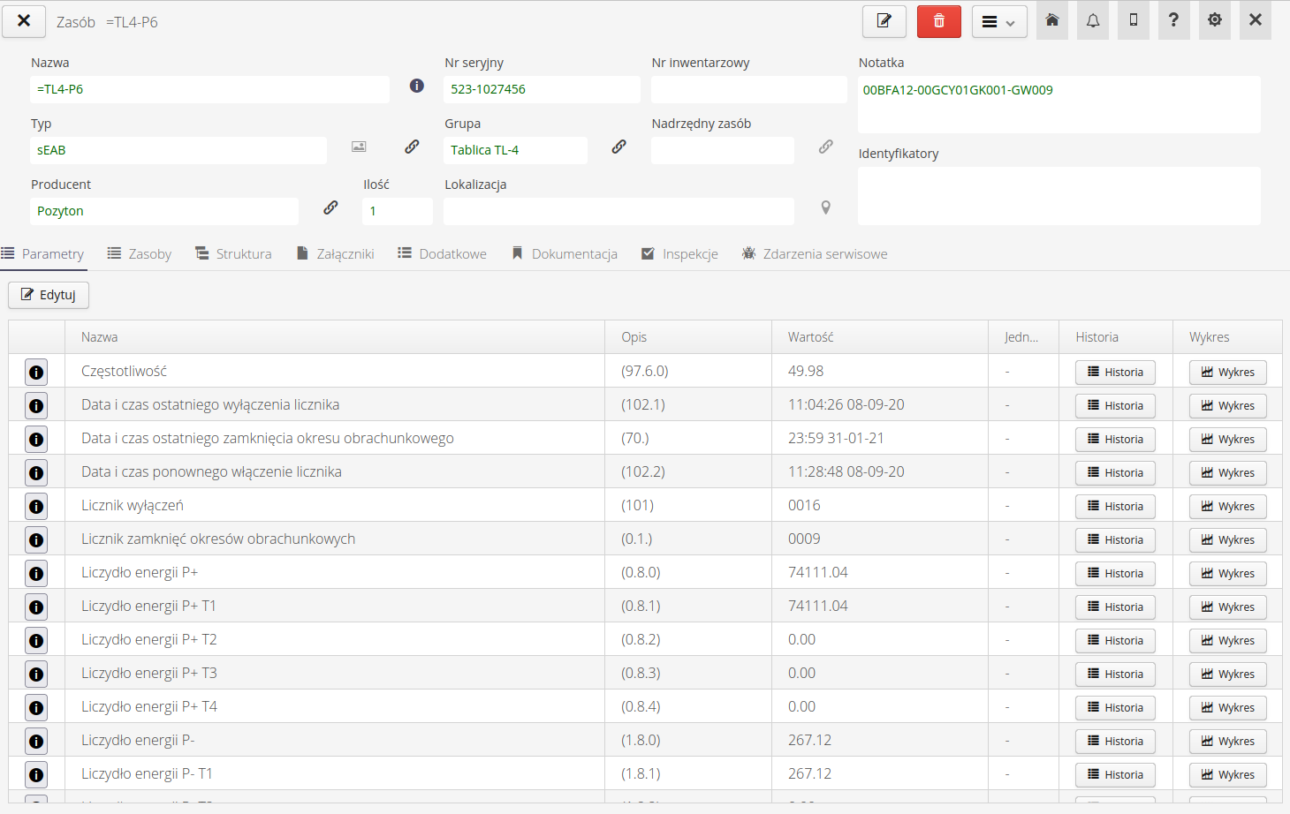Switch to the Inspekcje tab
This screenshot has height=814, width=1290.
(x=679, y=254)
